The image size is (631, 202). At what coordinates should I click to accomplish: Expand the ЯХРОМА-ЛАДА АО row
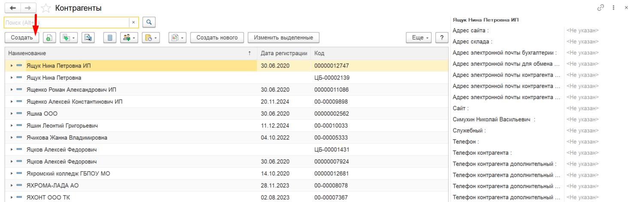pyautogui.click(x=12, y=186)
